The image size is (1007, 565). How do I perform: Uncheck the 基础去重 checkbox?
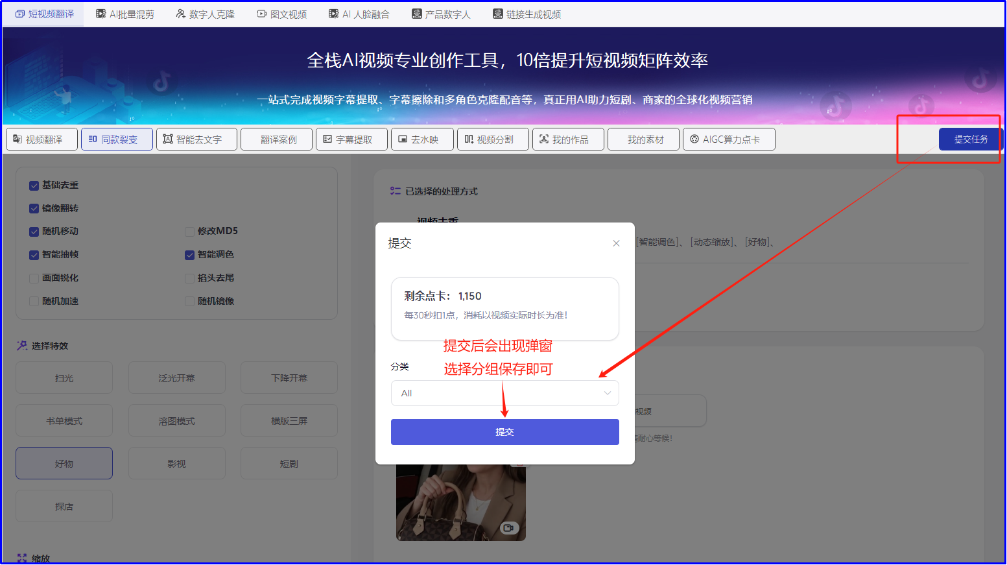point(34,186)
